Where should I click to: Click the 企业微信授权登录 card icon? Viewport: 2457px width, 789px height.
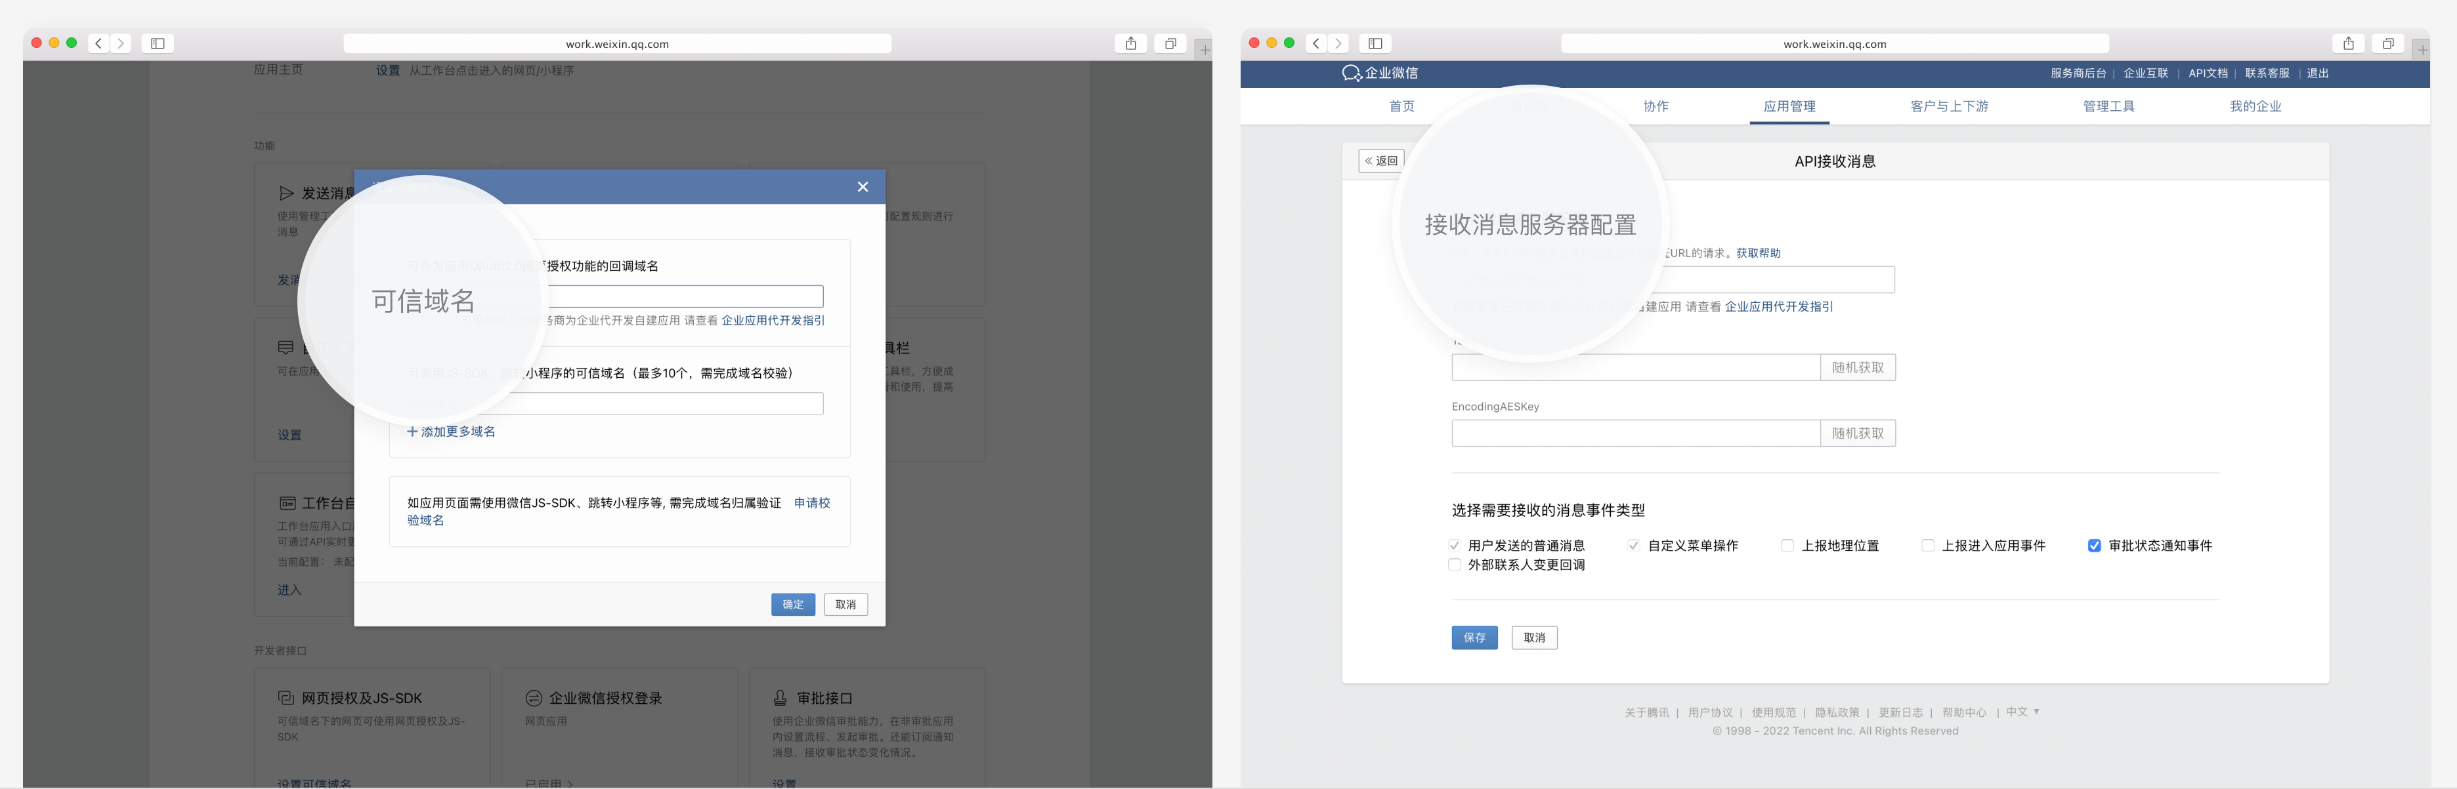pyautogui.click(x=533, y=698)
